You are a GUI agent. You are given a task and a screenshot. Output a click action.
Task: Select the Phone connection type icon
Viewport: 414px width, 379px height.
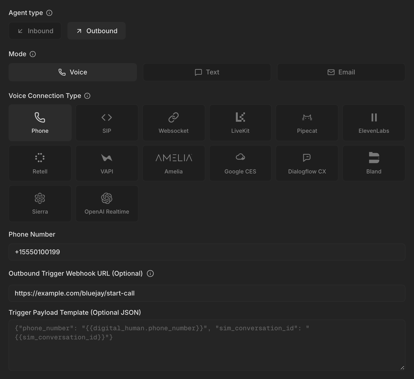pos(40,117)
